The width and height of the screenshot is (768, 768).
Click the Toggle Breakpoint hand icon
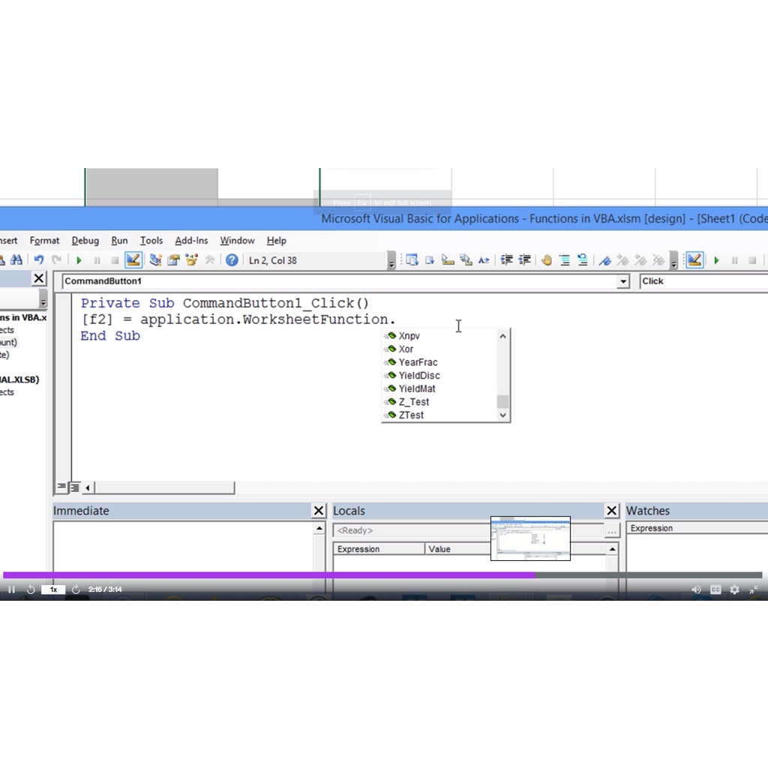(x=546, y=260)
